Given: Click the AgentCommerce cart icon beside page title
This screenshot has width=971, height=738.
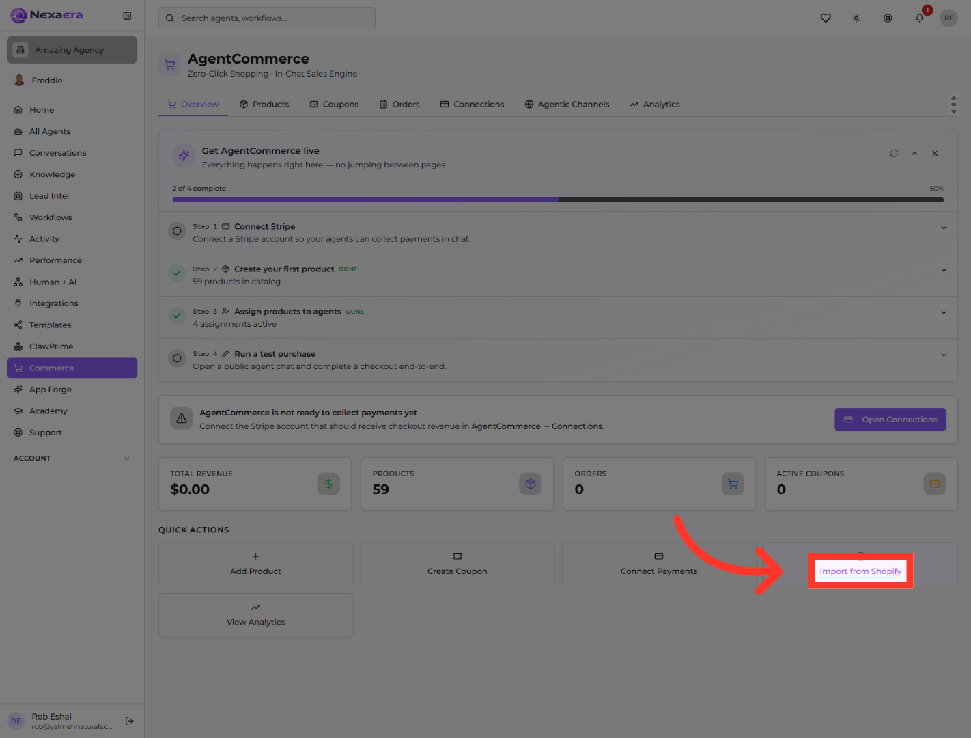Looking at the screenshot, I should click(170, 65).
